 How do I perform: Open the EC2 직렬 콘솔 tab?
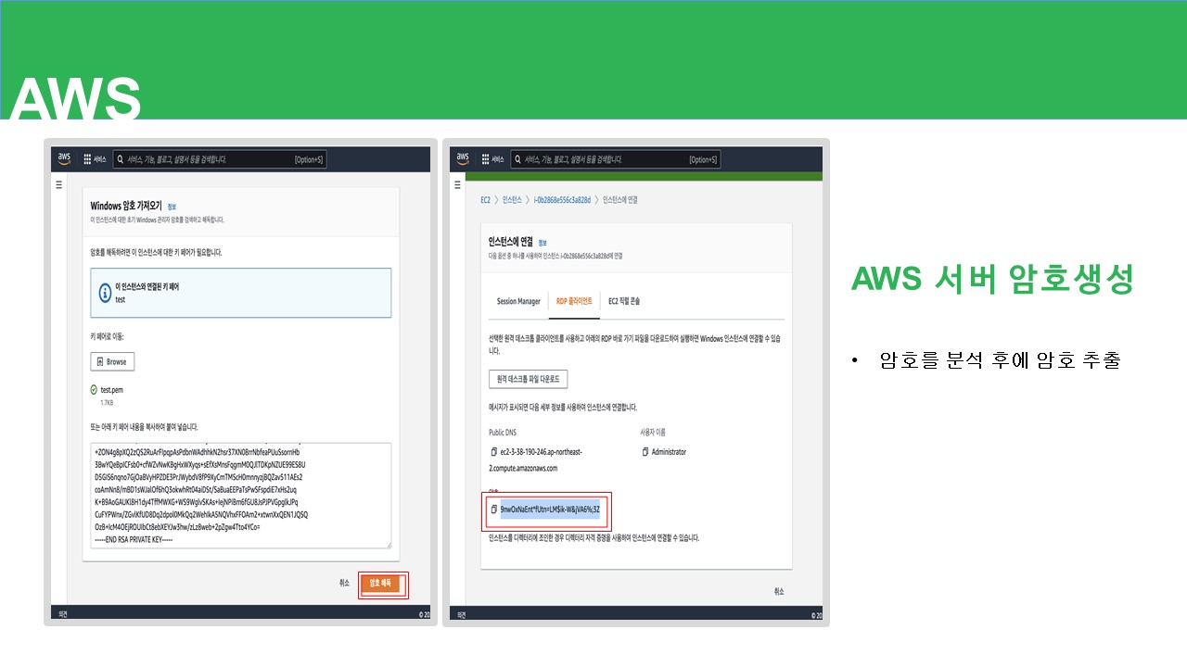624,301
